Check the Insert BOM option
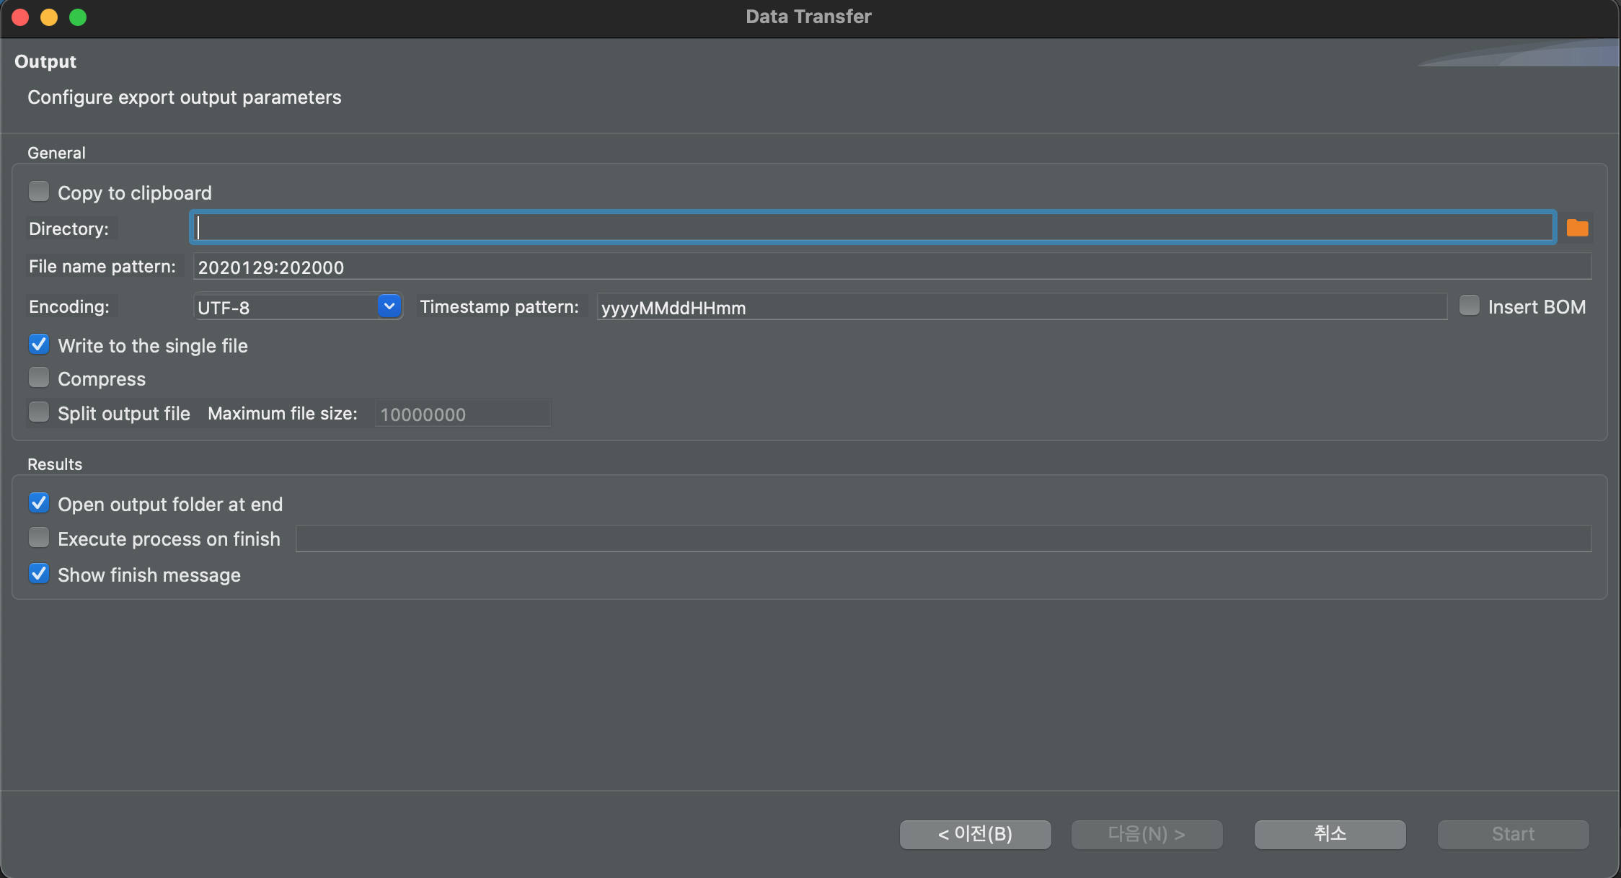The image size is (1621, 878). click(x=1469, y=306)
